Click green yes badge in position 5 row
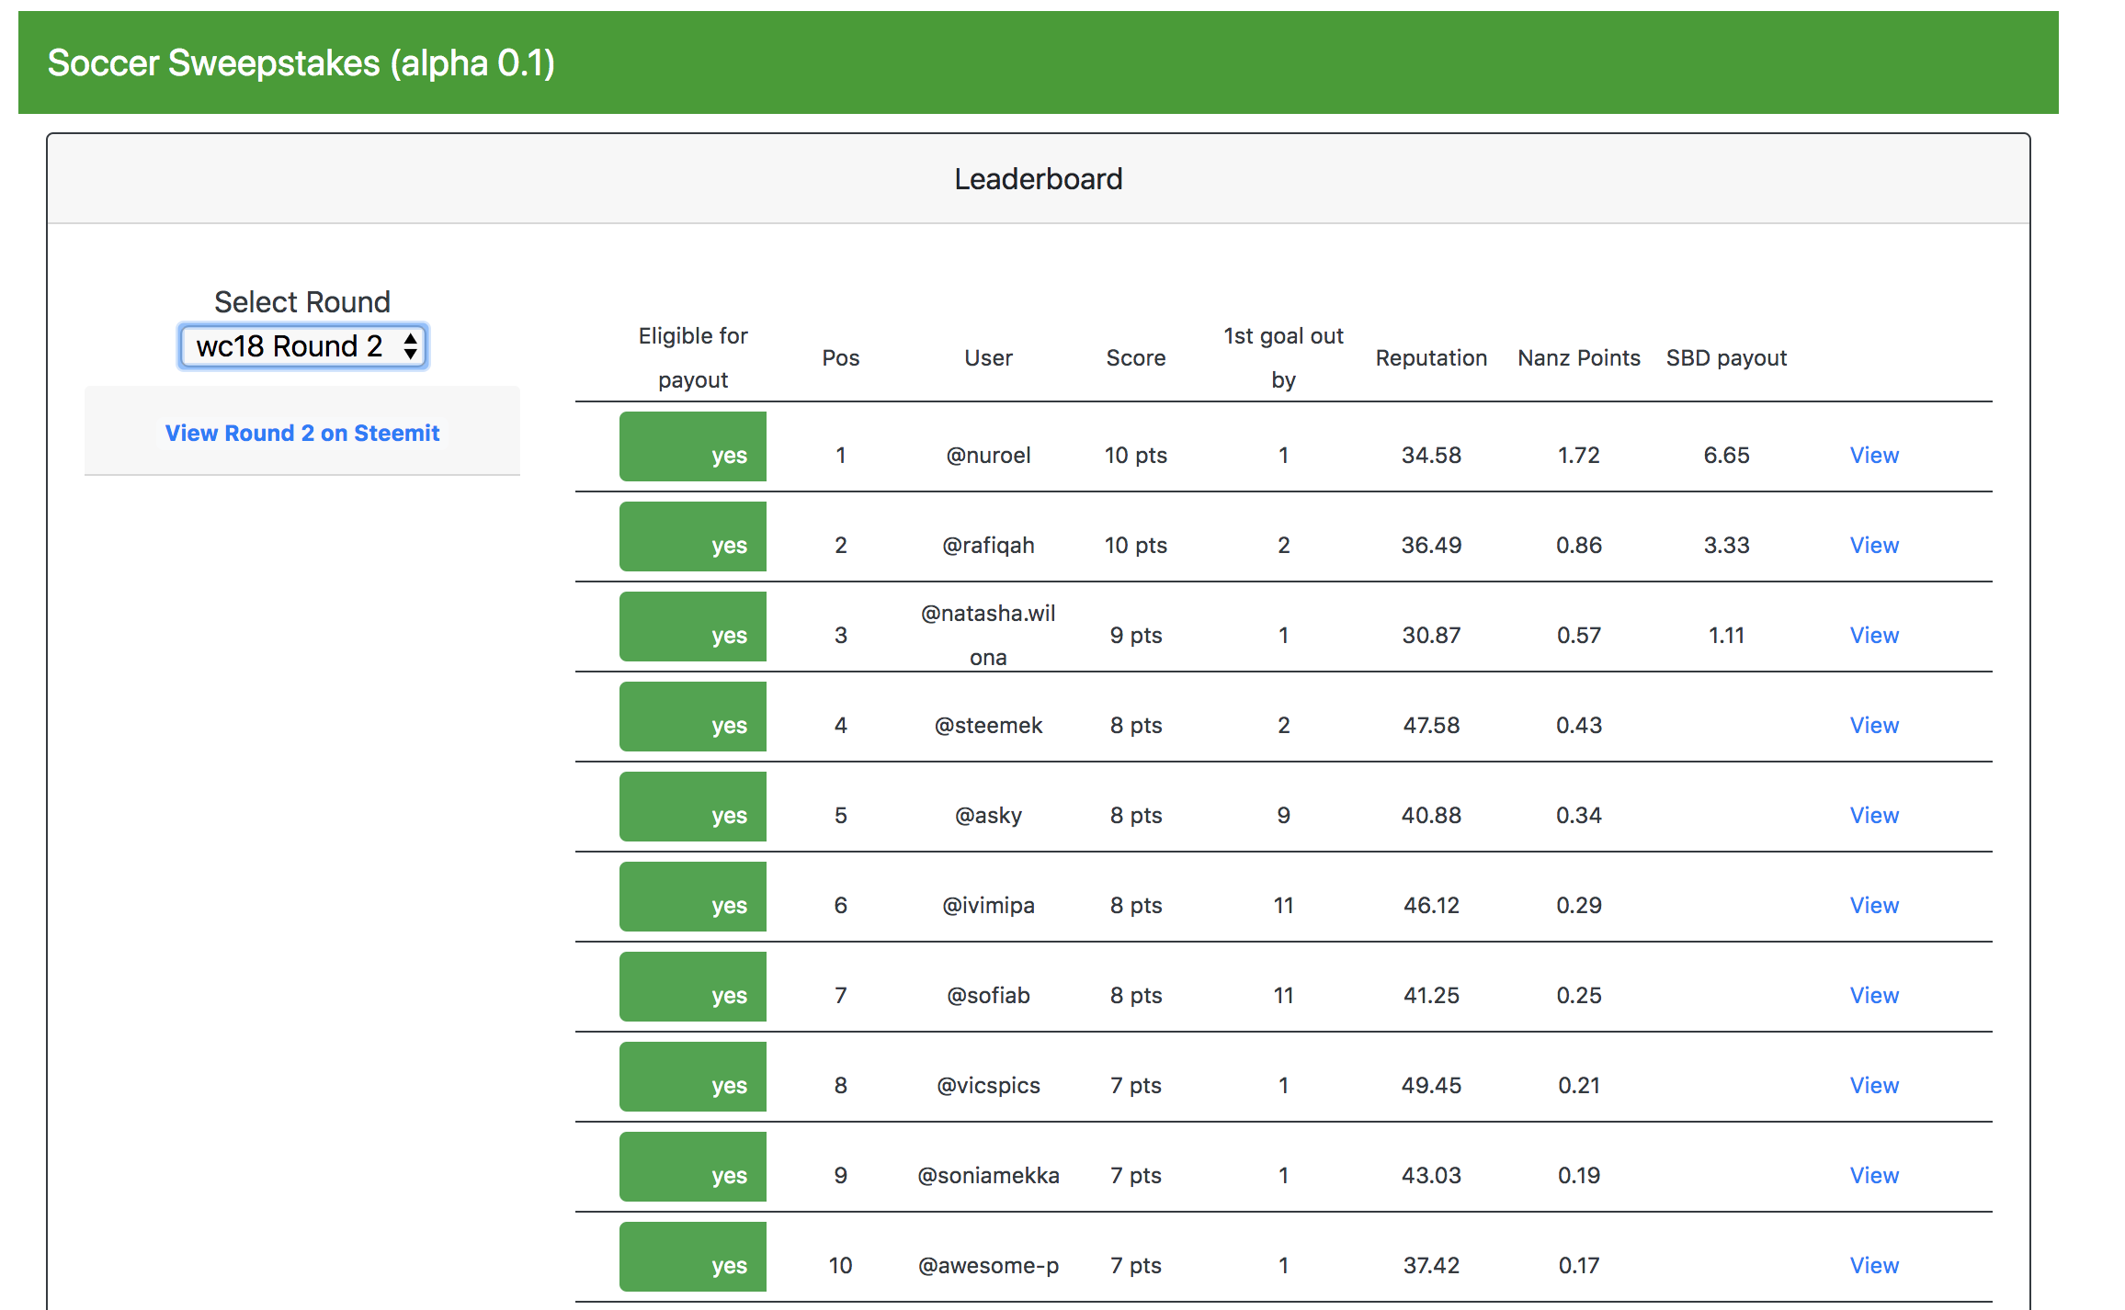2125x1310 pixels. [x=693, y=807]
